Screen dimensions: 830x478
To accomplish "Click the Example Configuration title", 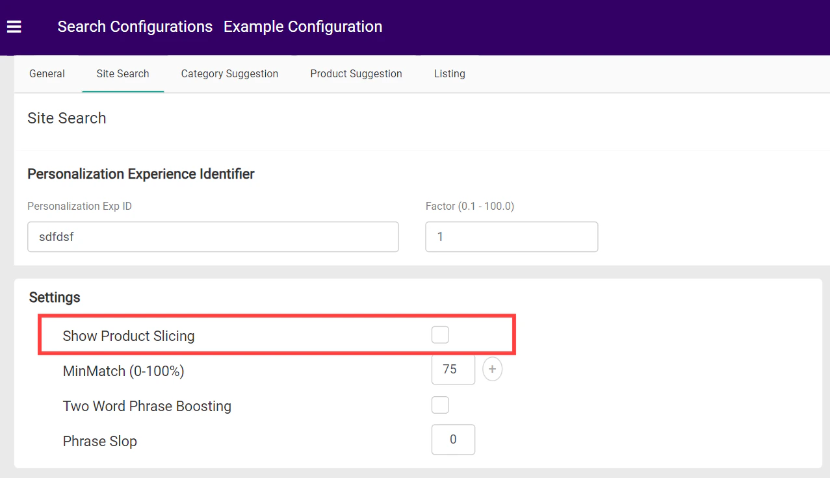I will tap(303, 27).
